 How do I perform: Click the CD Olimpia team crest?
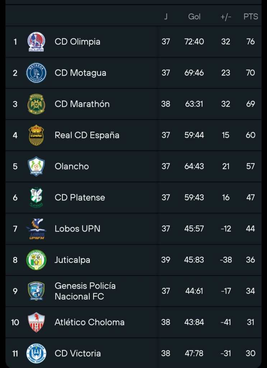pos(36,42)
